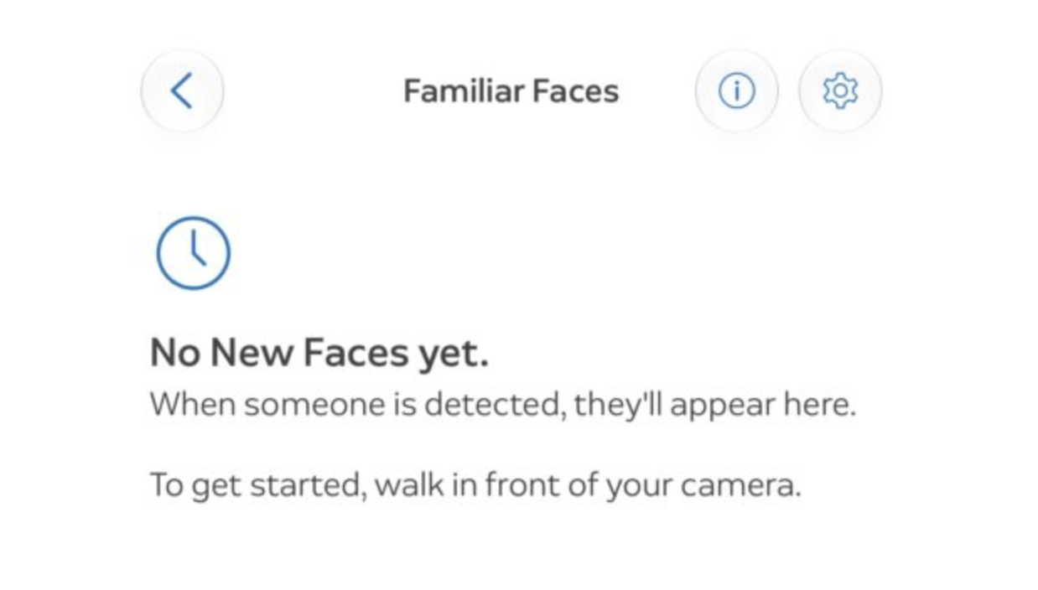This screenshot has height=590, width=1038.
Task: Open Familiar Faces settings gear icon
Action: [x=840, y=91]
